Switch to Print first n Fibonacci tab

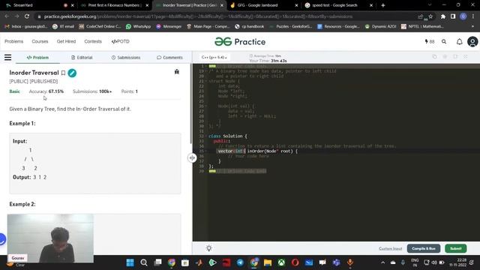[x=114, y=5]
